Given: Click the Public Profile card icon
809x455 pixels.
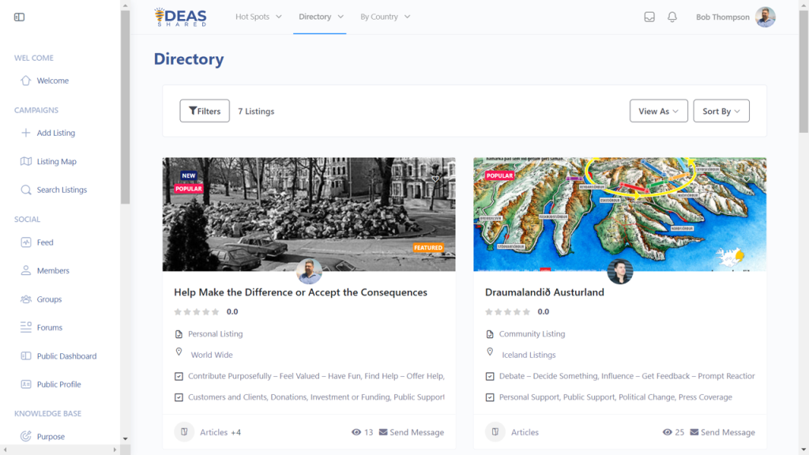Looking at the screenshot, I should click(x=26, y=385).
